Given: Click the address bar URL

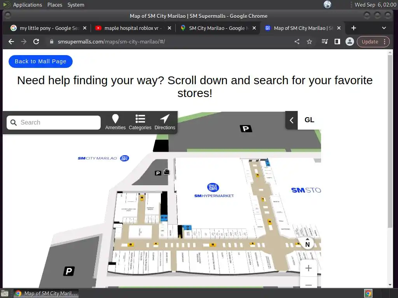Looking at the screenshot, I should point(111,42).
